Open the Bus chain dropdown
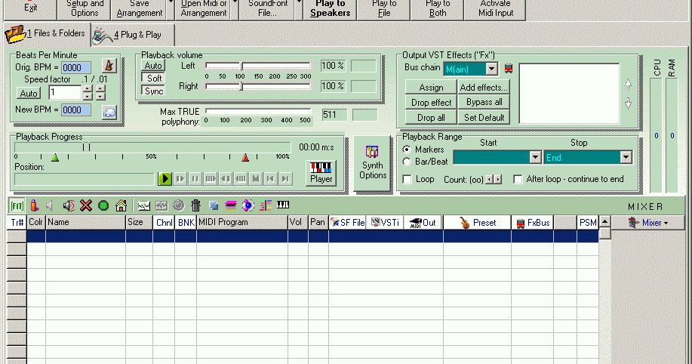 491,69
